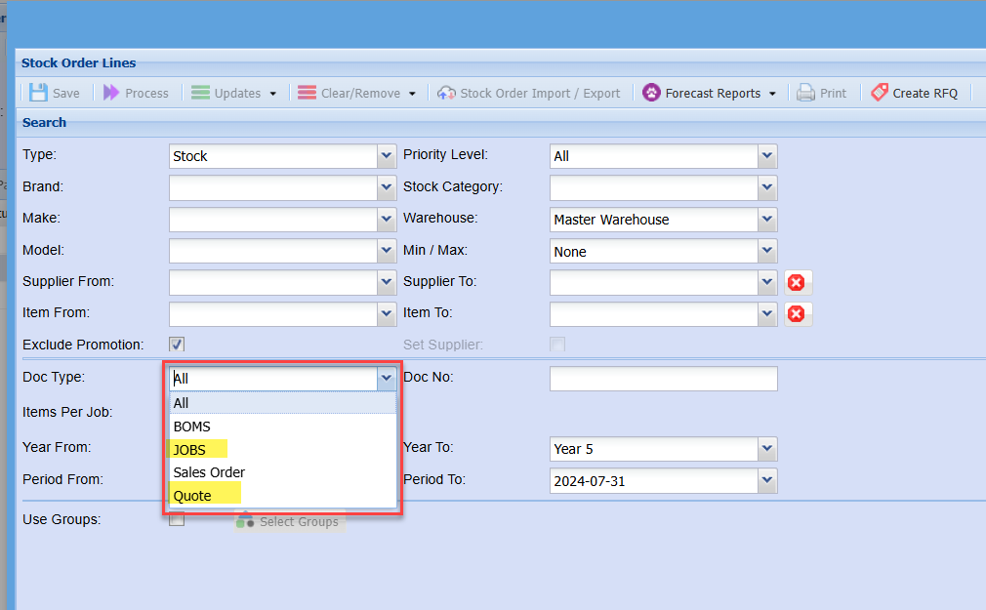The height and width of the screenshot is (610, 986).
Task: Click the Stock Order Import / Export cloud icon
Action: point(446,93)
